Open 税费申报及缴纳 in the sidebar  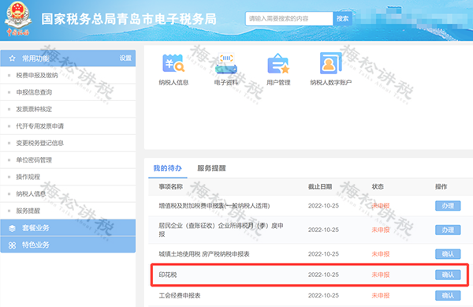coord(68,75)
